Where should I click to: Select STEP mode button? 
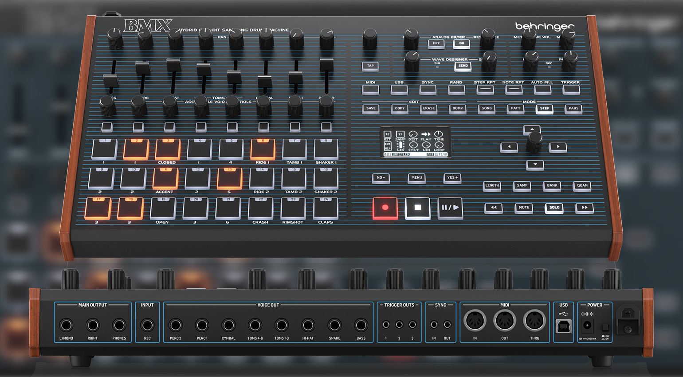tap(544, 108)
